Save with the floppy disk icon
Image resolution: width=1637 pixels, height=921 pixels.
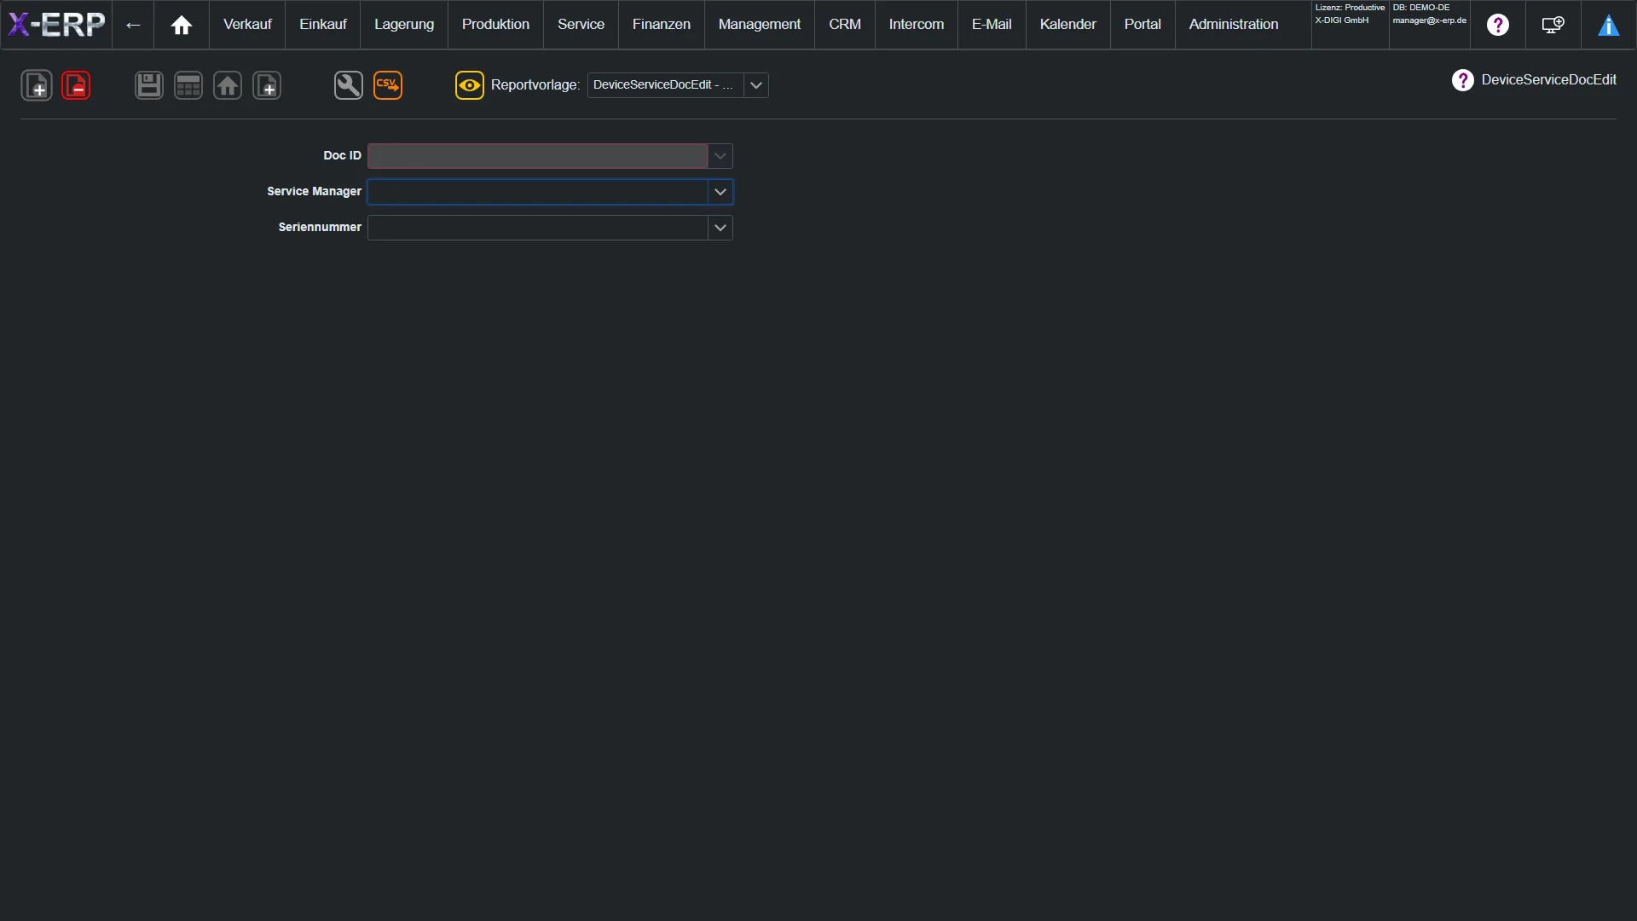coord(149,85)
